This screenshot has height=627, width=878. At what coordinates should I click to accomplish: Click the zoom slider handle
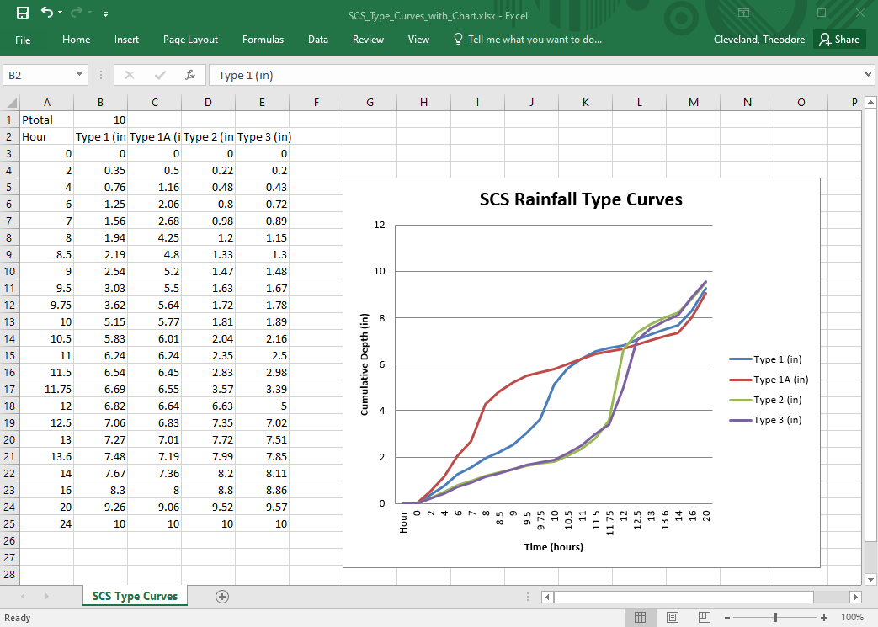pos(775,618)
